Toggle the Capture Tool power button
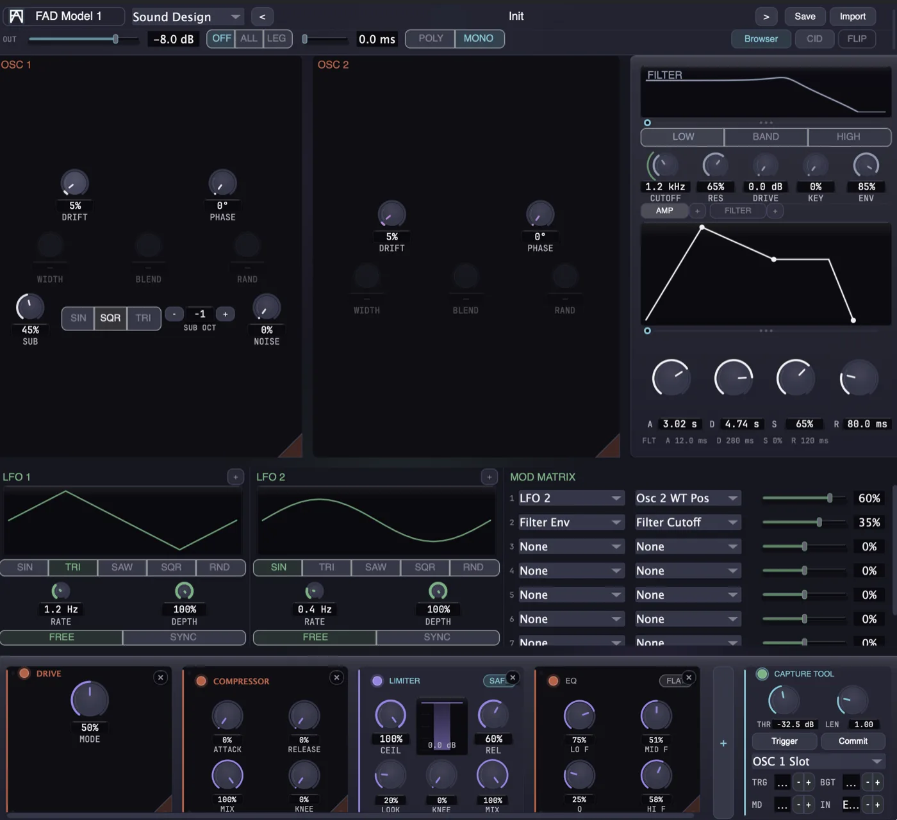 [762, 674]
